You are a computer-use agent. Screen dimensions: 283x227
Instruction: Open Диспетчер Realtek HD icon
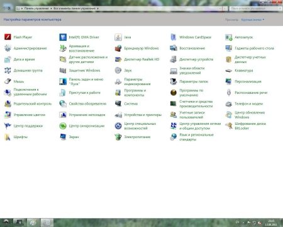click(x=118, y=59)
